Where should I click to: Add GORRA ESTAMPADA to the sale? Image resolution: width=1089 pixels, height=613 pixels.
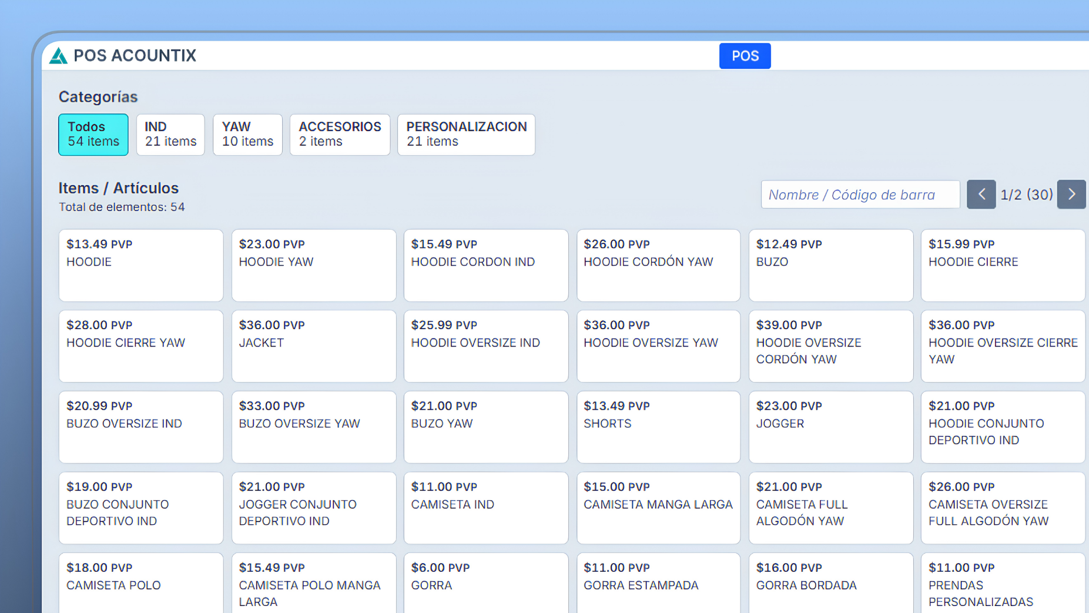click(x=658, y=583)
